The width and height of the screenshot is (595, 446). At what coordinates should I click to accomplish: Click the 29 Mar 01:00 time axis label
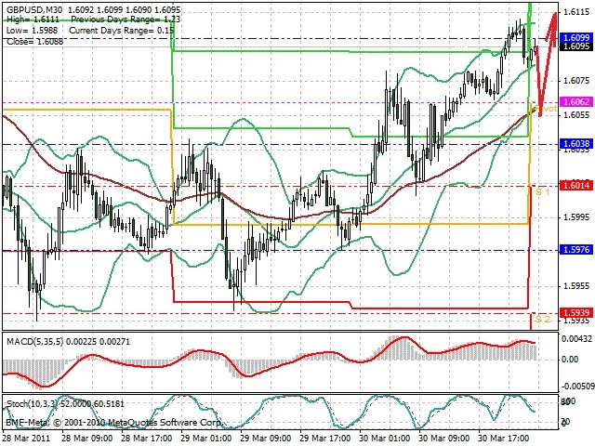pyautogui.click(x=206, y=438)
